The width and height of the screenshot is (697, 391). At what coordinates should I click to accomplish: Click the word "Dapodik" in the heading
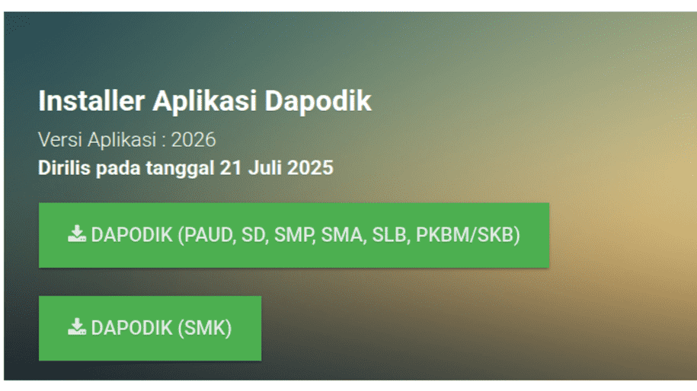point(318,100)
